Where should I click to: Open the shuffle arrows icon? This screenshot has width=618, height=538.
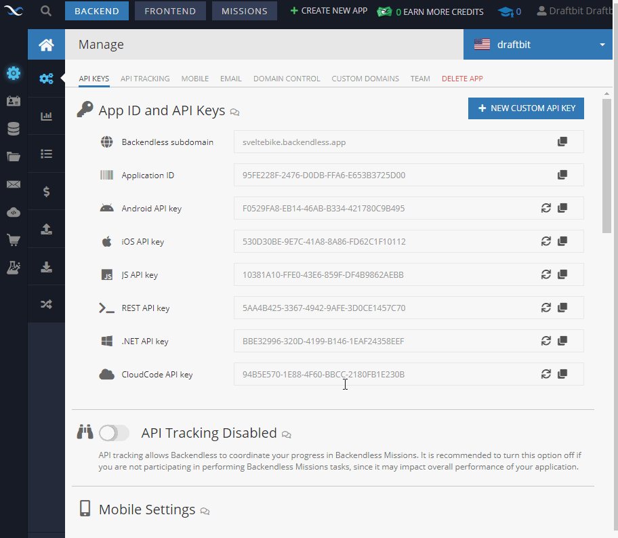(x=46, y=304)
